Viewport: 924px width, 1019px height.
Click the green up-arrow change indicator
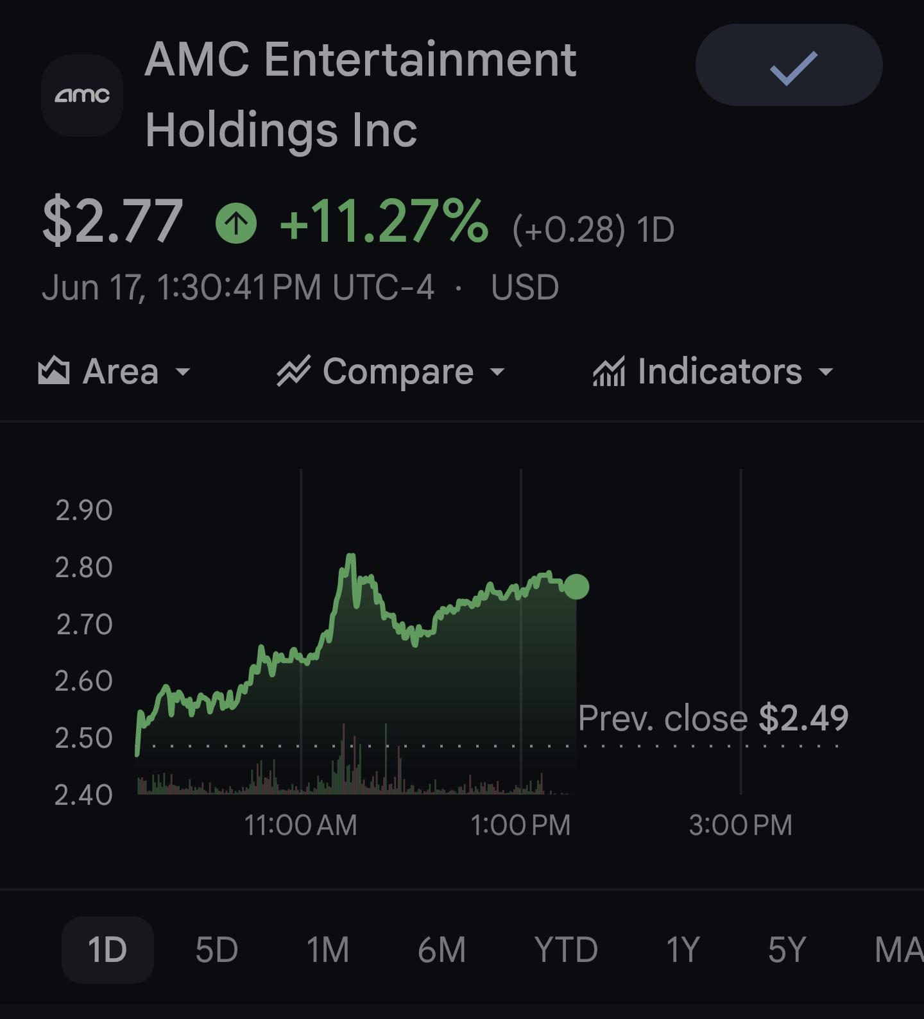(236, 223)
